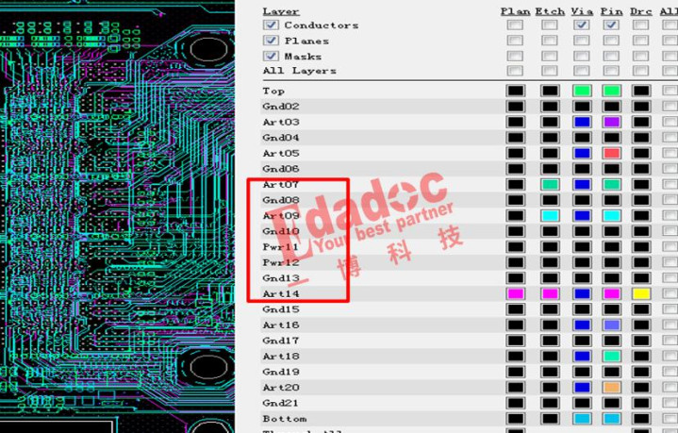Uncheck the Conductors layer checkbox

[x=271, y=25]
